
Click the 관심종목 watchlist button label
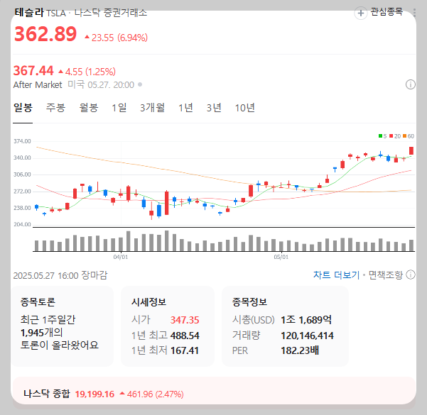(387, 11)
